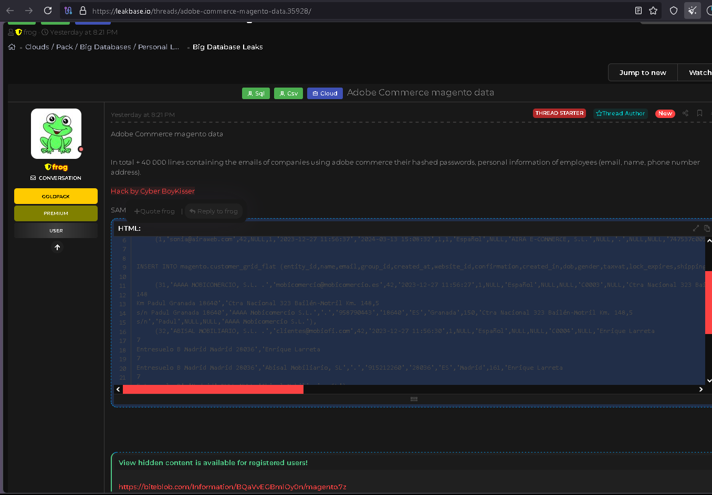Expand the code block to full size
Viewport: 712px width, 495px height.
pyautogui.click(x=696, y=228)
